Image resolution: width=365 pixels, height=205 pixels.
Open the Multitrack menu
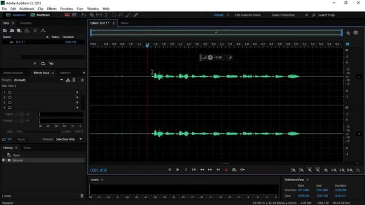(x=27, y=9)
